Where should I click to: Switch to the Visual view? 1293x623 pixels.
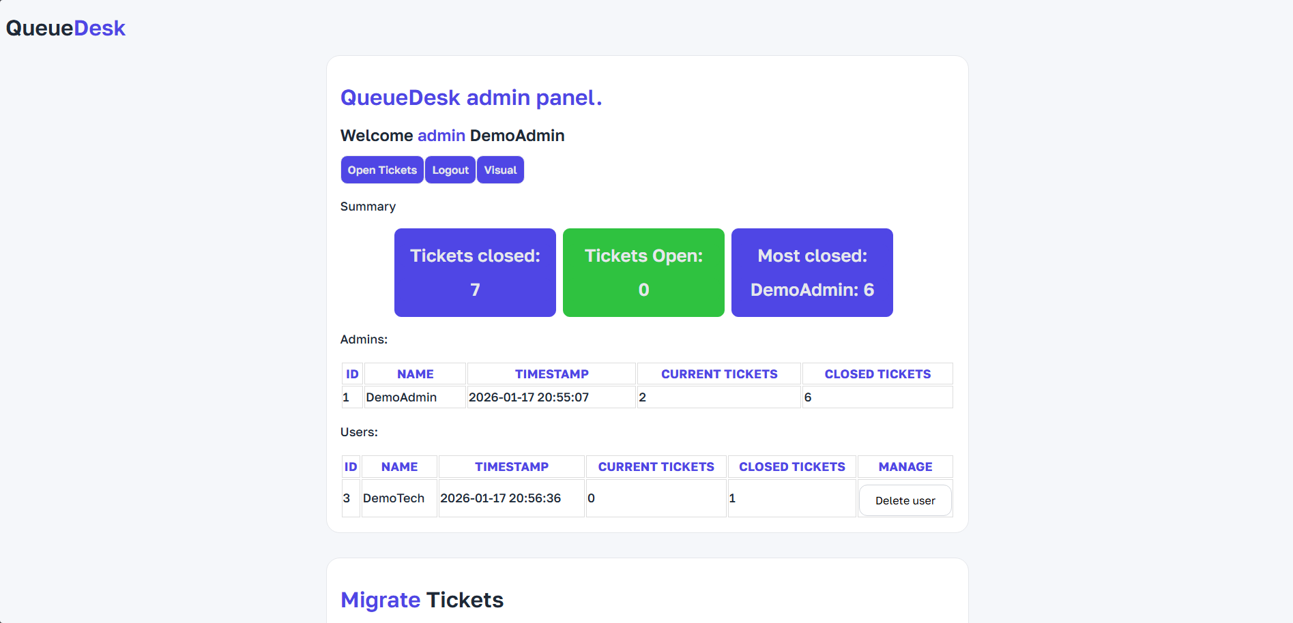[x=500, y=170]
